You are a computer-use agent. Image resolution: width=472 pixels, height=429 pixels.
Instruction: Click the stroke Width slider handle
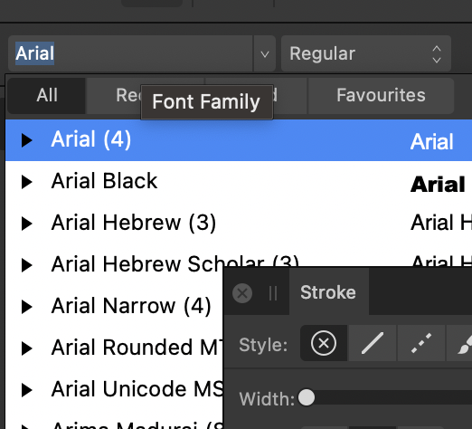pyautogui.click(x=307, y=397)
